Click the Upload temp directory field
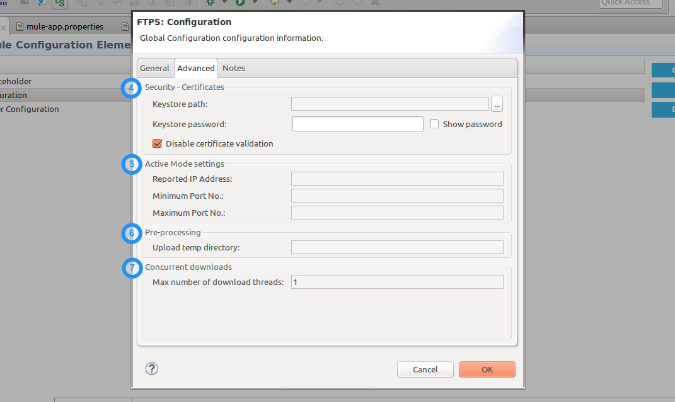This screenshot has height=402, width=675. (397, 247)
